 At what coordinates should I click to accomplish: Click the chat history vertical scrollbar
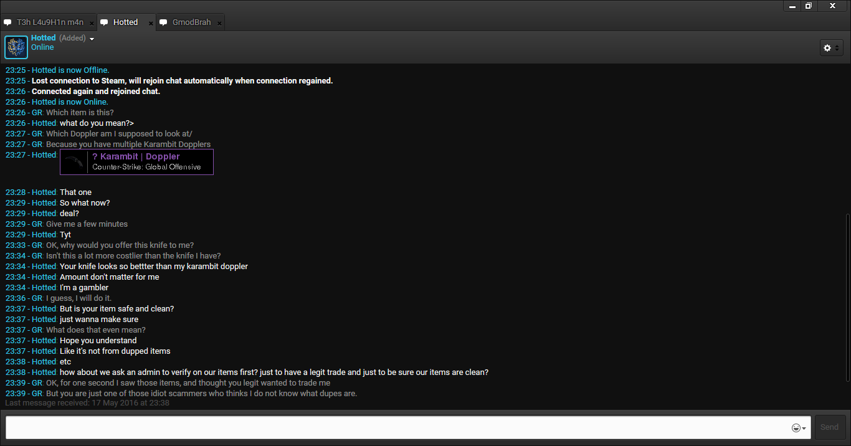coord(847,299)
